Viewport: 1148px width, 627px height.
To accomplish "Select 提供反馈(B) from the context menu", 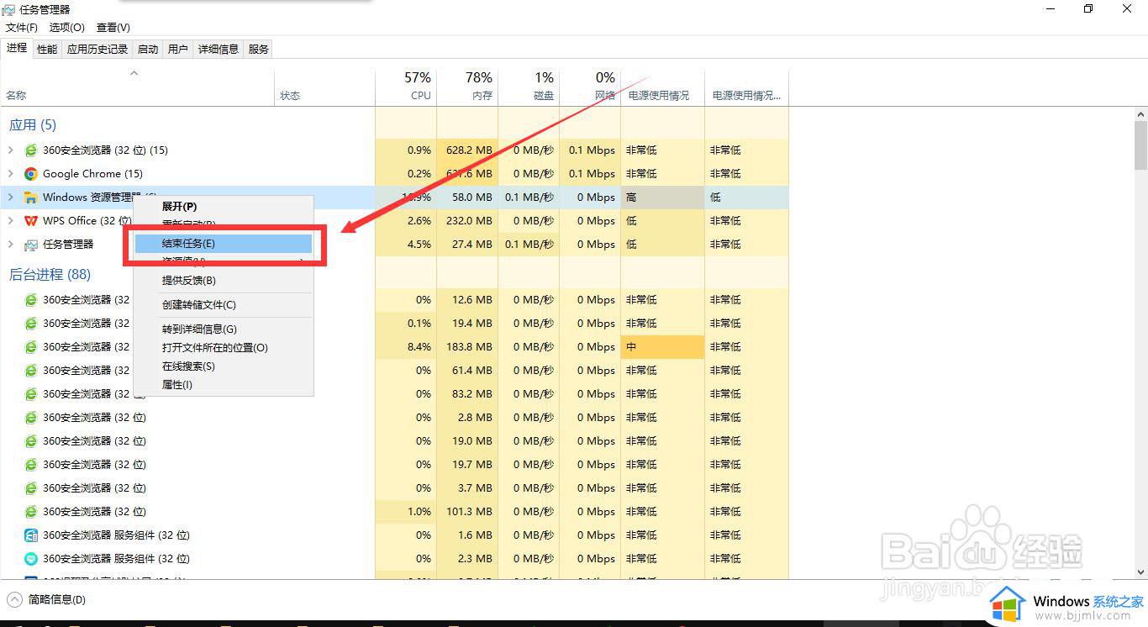I will (x=224, y=280).
